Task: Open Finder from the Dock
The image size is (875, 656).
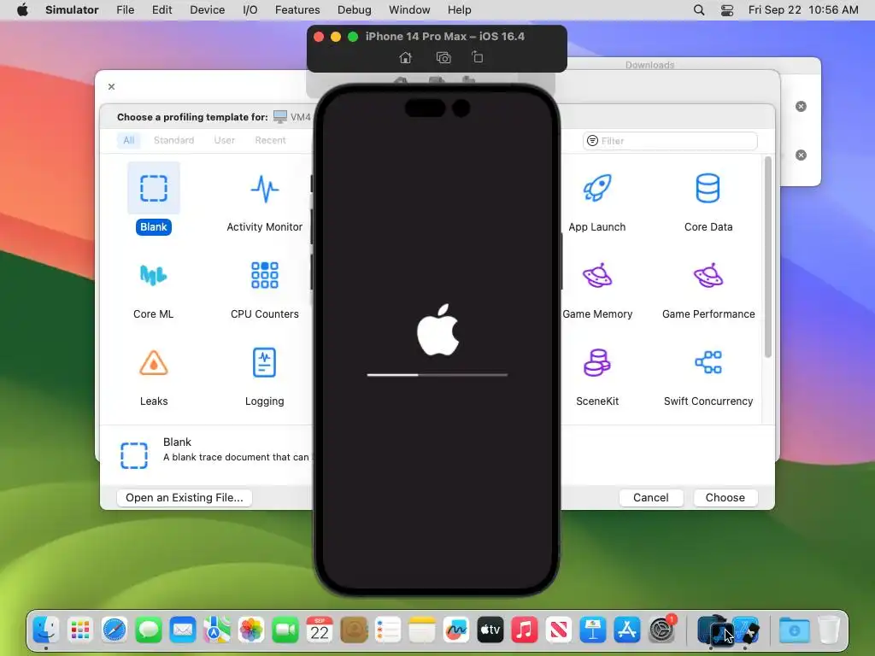Action: [x=46, y=630]
